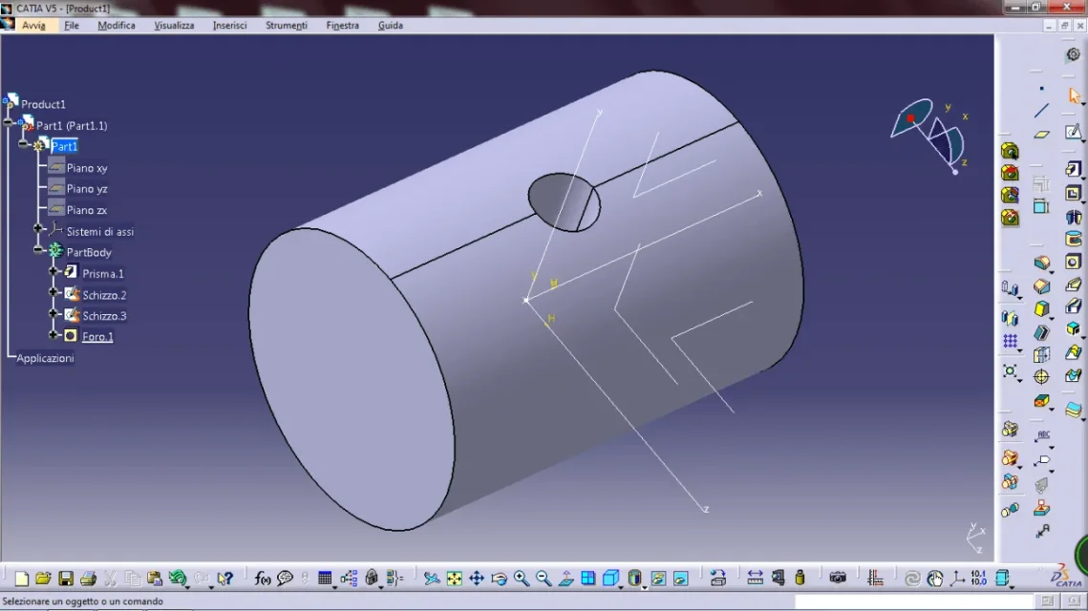Toggle Swap Visible Space icon
This screenshot has height=611, width=1088.
tap(681, 579)
